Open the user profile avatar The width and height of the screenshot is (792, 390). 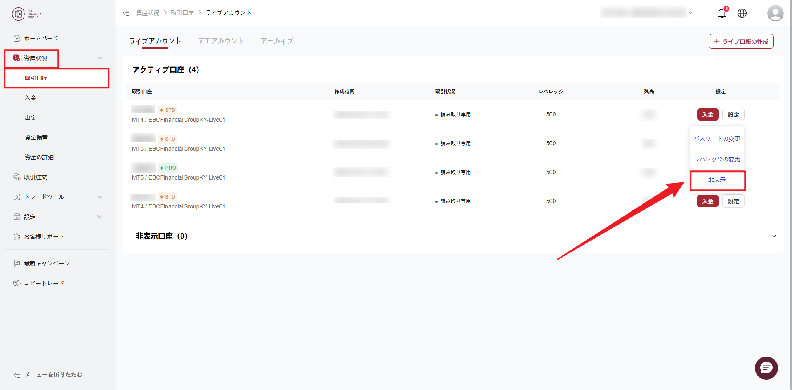click(x=775, y=13)
